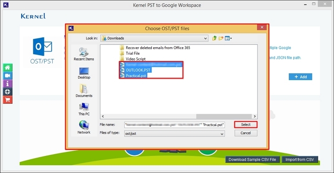334x173 pixels.
Task: Open Desktop location in dialog
Action: pos(84,73)
